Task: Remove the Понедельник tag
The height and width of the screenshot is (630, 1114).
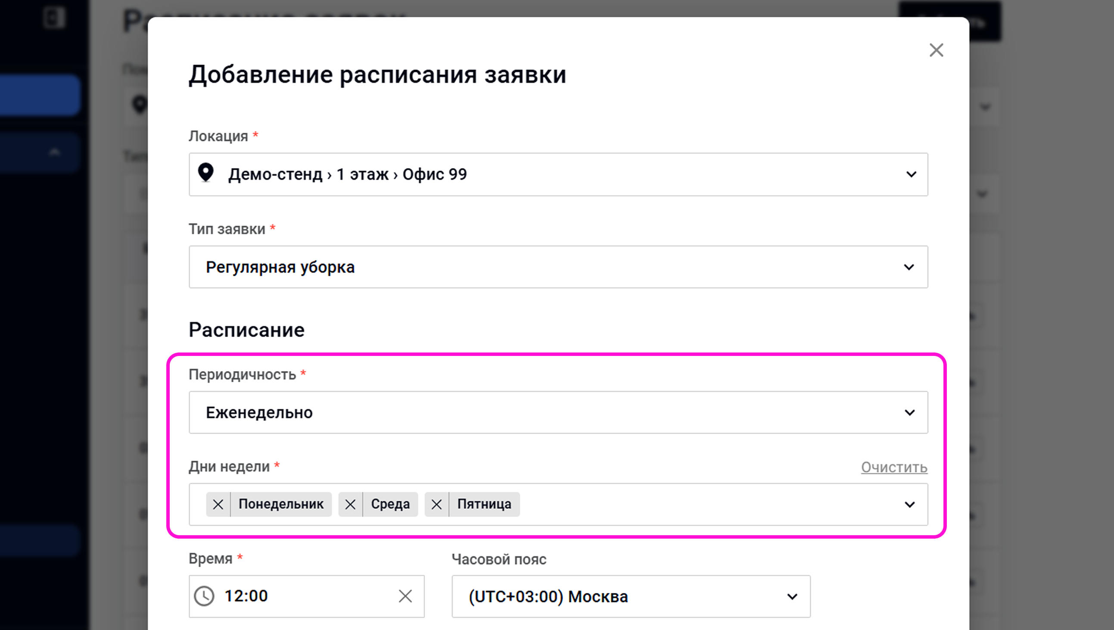Action: click(x=218, y=505)
